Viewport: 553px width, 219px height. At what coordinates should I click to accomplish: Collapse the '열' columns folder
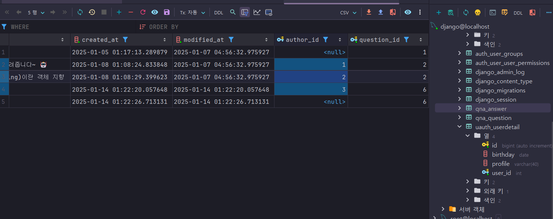click(x=468, y=136)
